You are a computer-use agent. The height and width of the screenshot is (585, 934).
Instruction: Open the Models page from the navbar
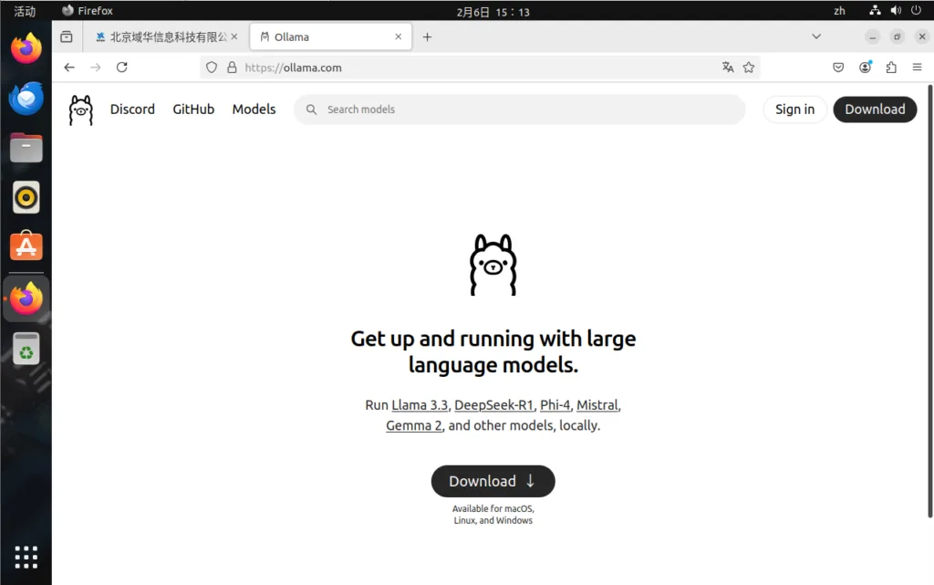click(254, 110)
